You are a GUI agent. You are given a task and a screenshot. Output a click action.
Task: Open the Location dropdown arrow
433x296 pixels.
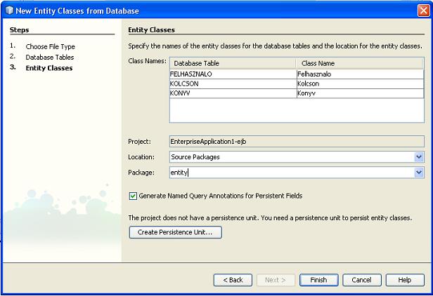coord(419,157)
